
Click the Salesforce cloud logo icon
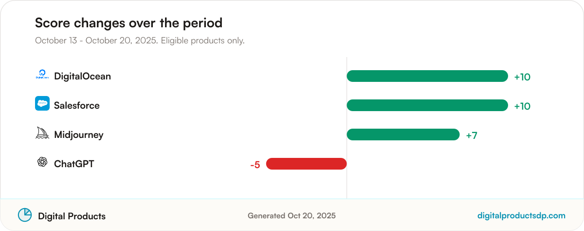[x=42, y=103]
